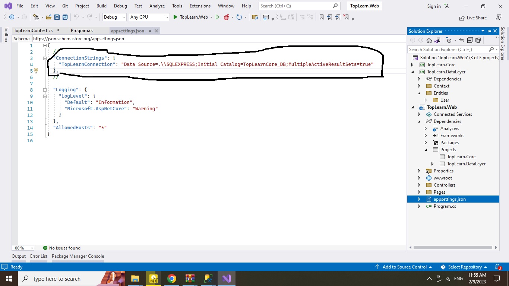509x286 pixels.
Task: Expand the Packages node under Dependencies
Action: tap(426, 143)
